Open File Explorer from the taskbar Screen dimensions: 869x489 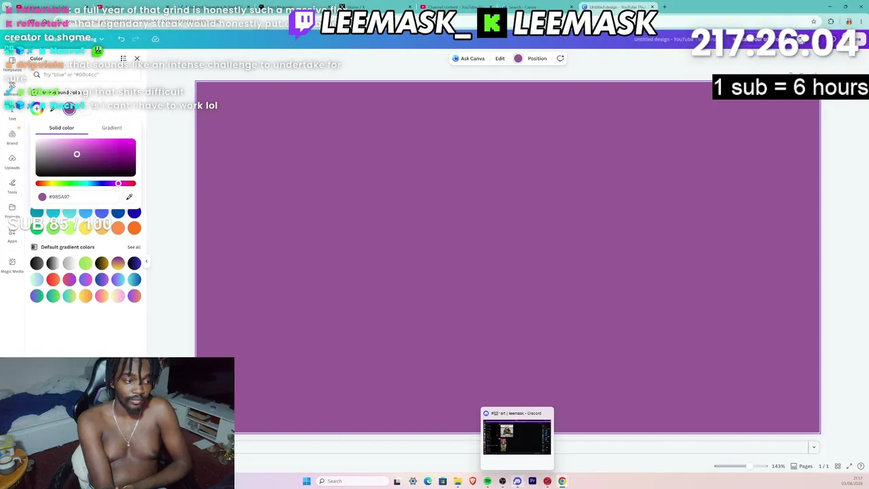(x=458, y=482)
